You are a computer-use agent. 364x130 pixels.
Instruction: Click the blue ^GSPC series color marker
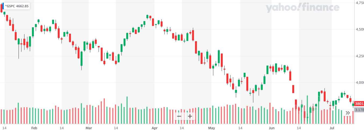point(3,6)
